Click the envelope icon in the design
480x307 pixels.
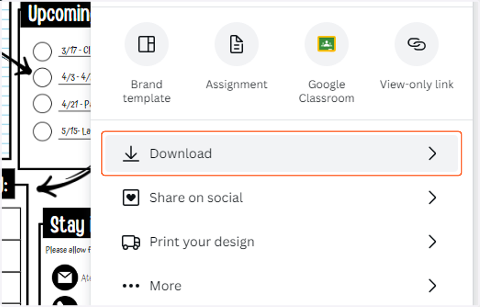pyautogui.click(x=65, y=277)
